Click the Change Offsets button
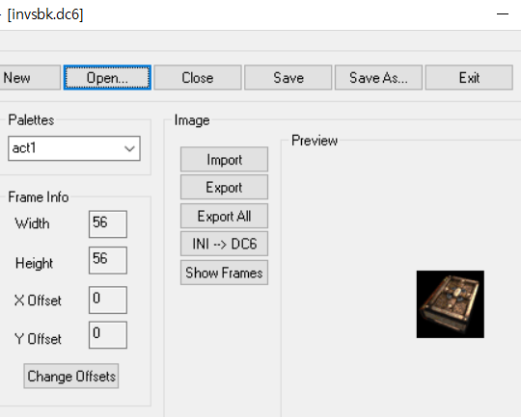The height and width of the screenshot is (417, 521). click(x=71, y=377)
